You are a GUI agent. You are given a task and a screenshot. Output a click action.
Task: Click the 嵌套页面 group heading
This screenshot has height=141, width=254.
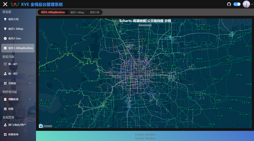(8, 57)
